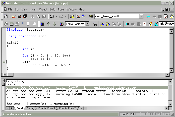Viewport: 175px width, 117px height.
Task: Click the Open file folder icon
Action: [13, 16]
